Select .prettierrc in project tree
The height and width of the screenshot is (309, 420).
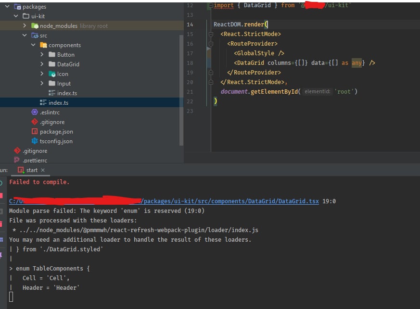click(x=35, y=161)
